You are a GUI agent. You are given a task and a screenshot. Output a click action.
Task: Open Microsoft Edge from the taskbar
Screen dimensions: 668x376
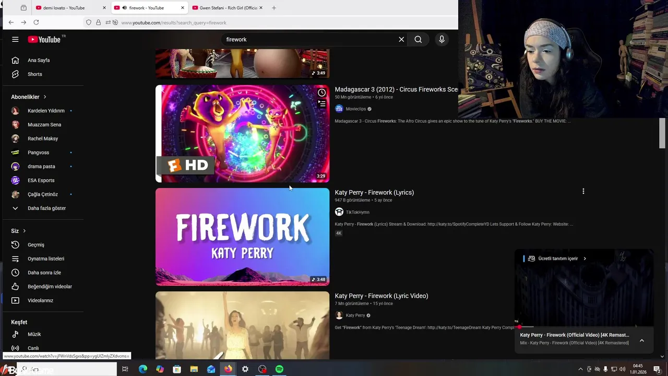coord(142,369)
